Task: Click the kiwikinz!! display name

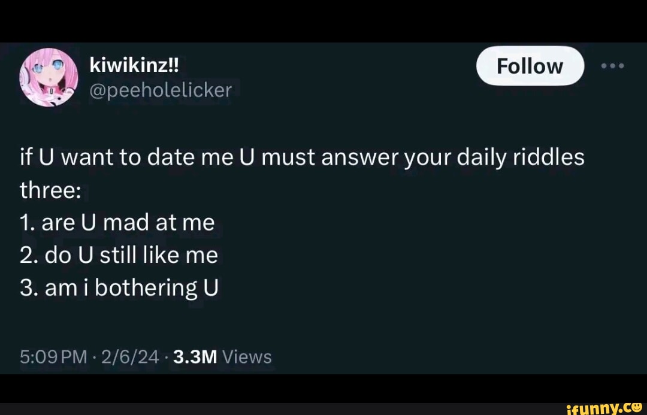Action: [135, 66]
